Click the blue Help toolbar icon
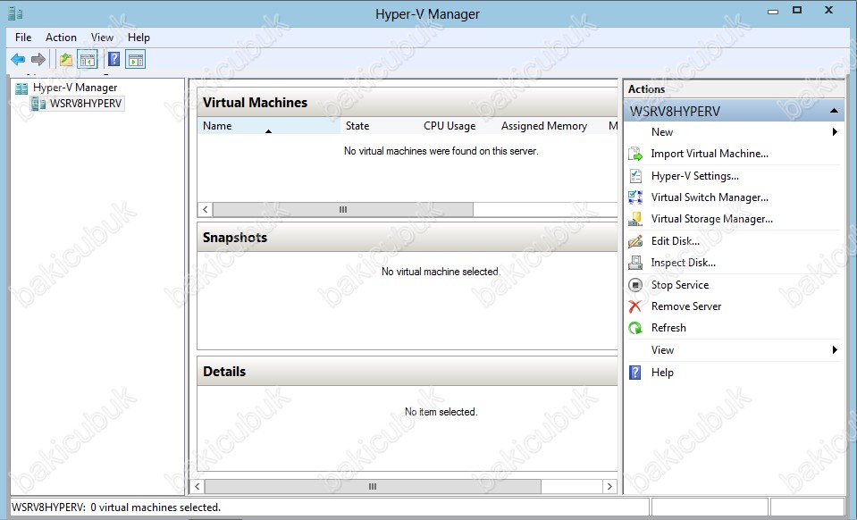 [113, 59]
